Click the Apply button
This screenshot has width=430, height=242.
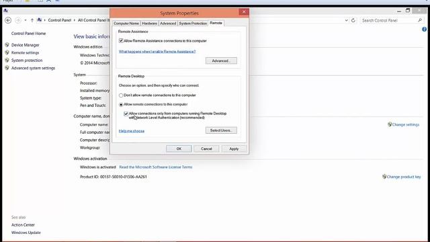click(234, 149)
